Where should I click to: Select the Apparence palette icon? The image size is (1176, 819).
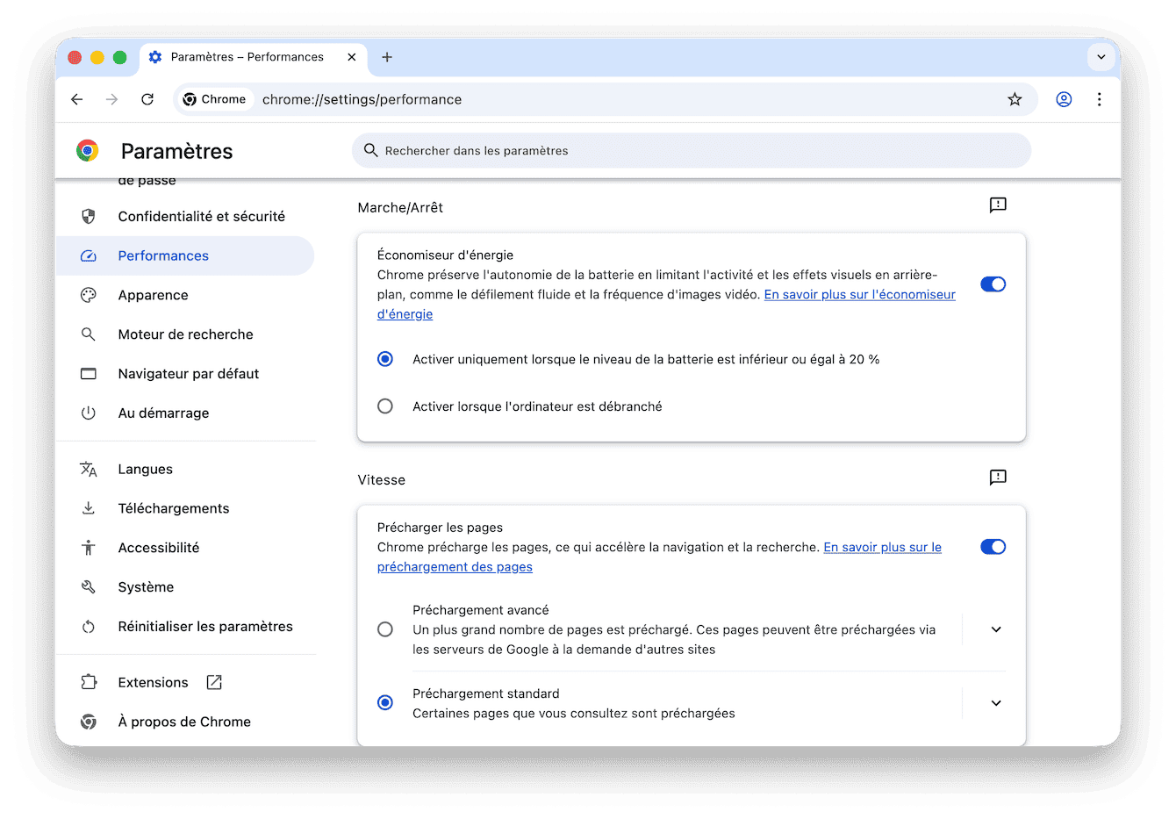tap(89, 294)
